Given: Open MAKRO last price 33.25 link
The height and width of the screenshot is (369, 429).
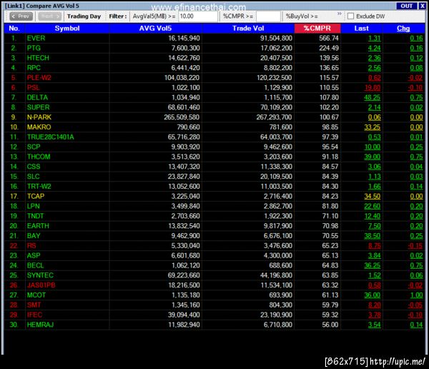Looking at the screenshot, I should (373, 127).
